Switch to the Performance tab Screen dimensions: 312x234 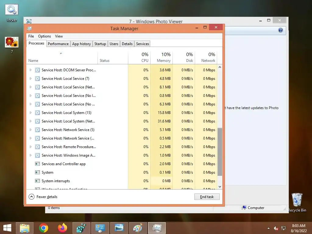[58, 44]
